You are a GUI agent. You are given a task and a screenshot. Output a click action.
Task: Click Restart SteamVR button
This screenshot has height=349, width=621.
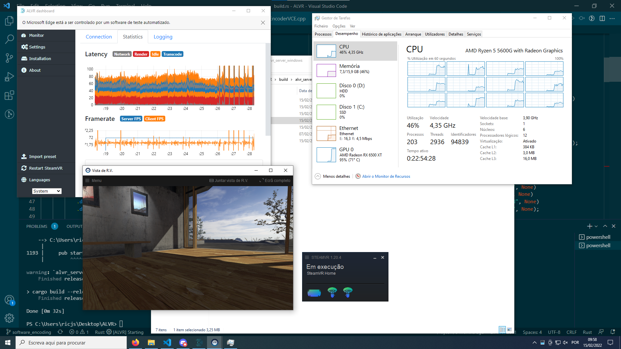coord(46,168)
